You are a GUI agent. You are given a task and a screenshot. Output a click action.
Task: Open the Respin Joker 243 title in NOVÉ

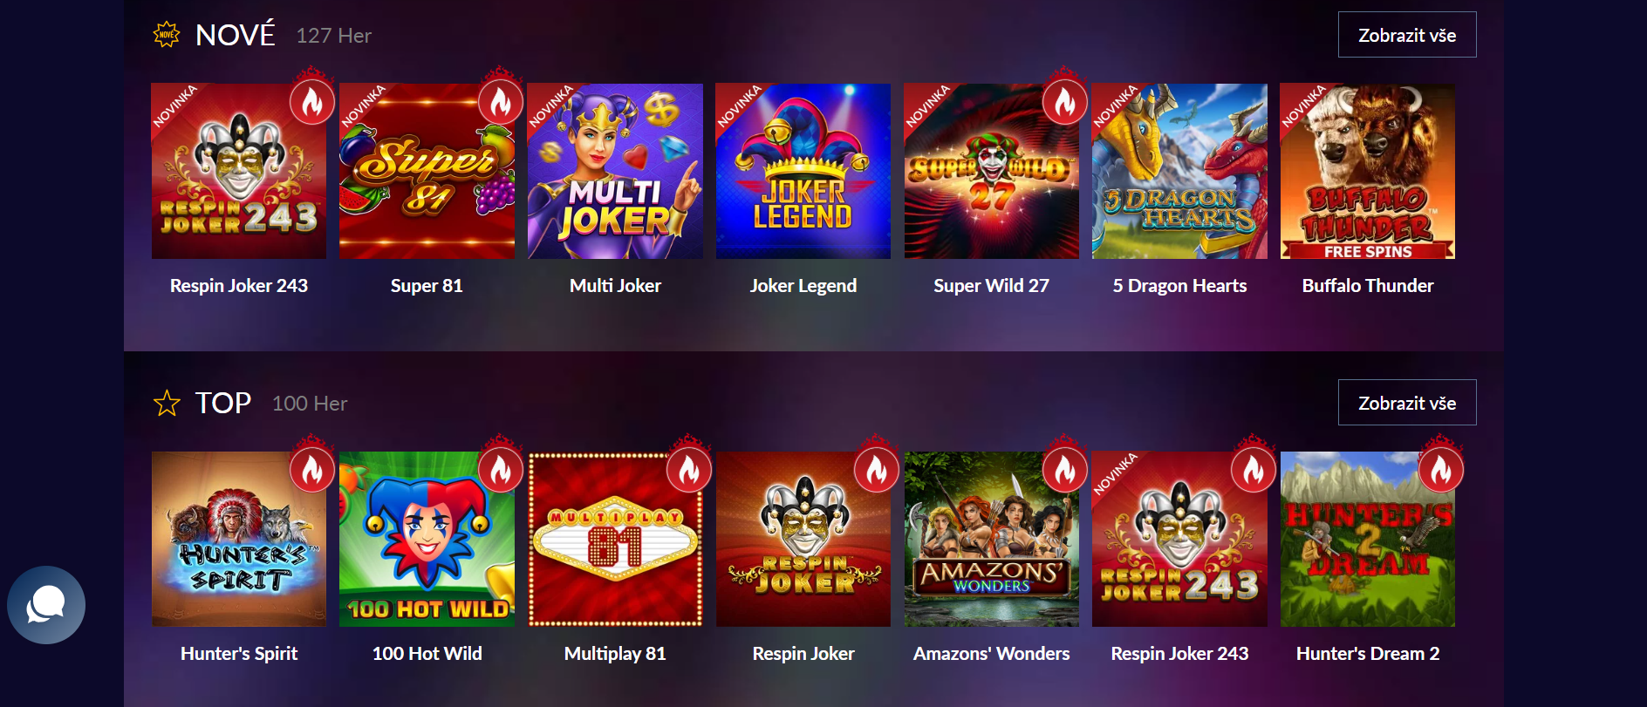pyautogui.click(x=239, y=286)
